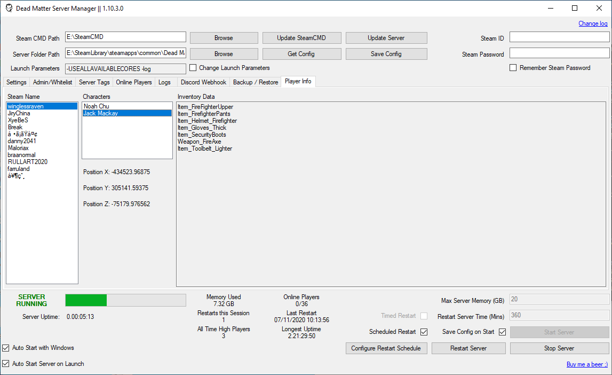The width and height of the screenshot is (612, 375).
Task: Disable Save Config on Start
Action: [502, 332]
